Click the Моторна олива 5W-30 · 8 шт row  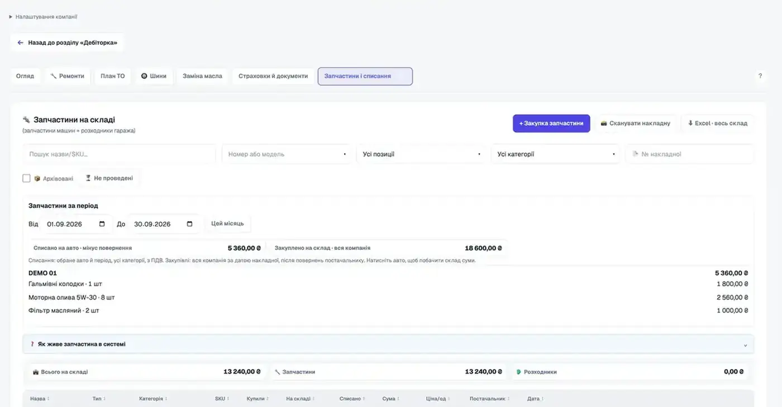point(388,297)
